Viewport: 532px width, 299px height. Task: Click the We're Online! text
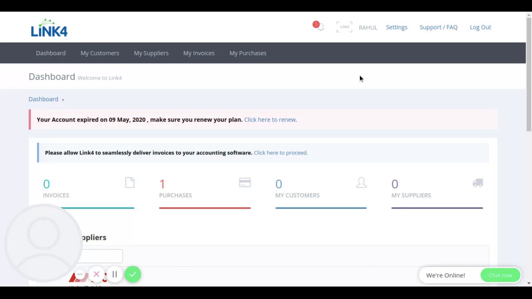pos(446,275)
